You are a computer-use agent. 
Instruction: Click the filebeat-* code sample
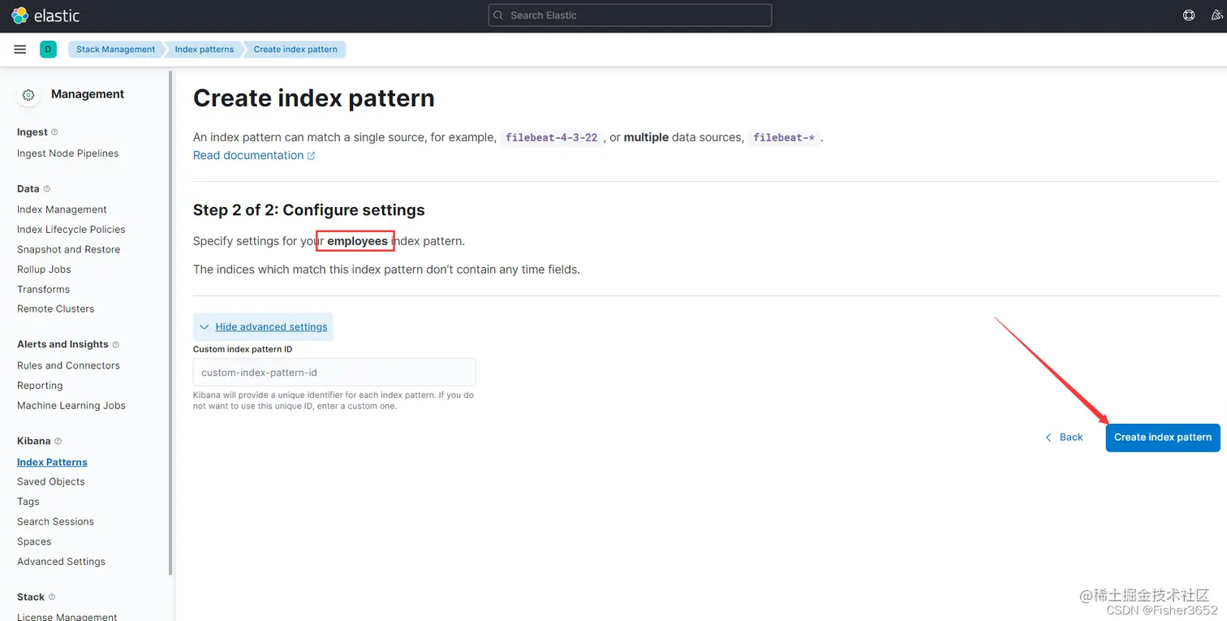coord(784,138)
